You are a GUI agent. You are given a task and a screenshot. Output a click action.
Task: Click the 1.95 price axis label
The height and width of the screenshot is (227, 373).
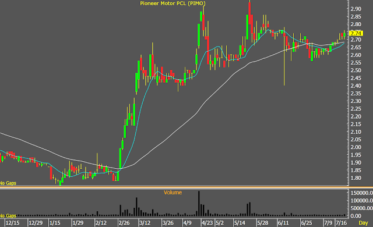[x=356, y=155]
